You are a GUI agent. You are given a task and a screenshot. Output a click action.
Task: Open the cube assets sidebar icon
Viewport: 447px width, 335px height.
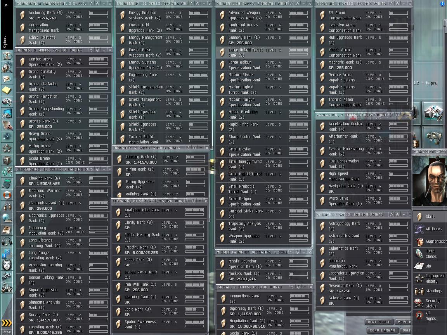(x=7, y=160)
